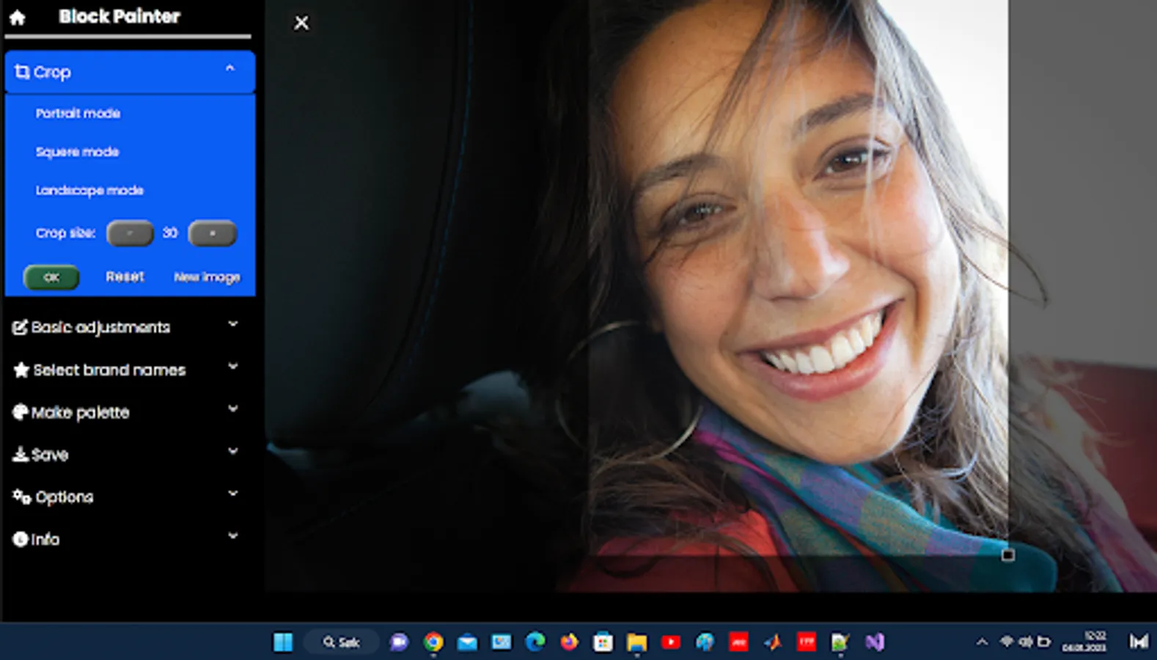This screenshot has width=1157, height=660.
Task: Load a New image
Action: point(207,277)
